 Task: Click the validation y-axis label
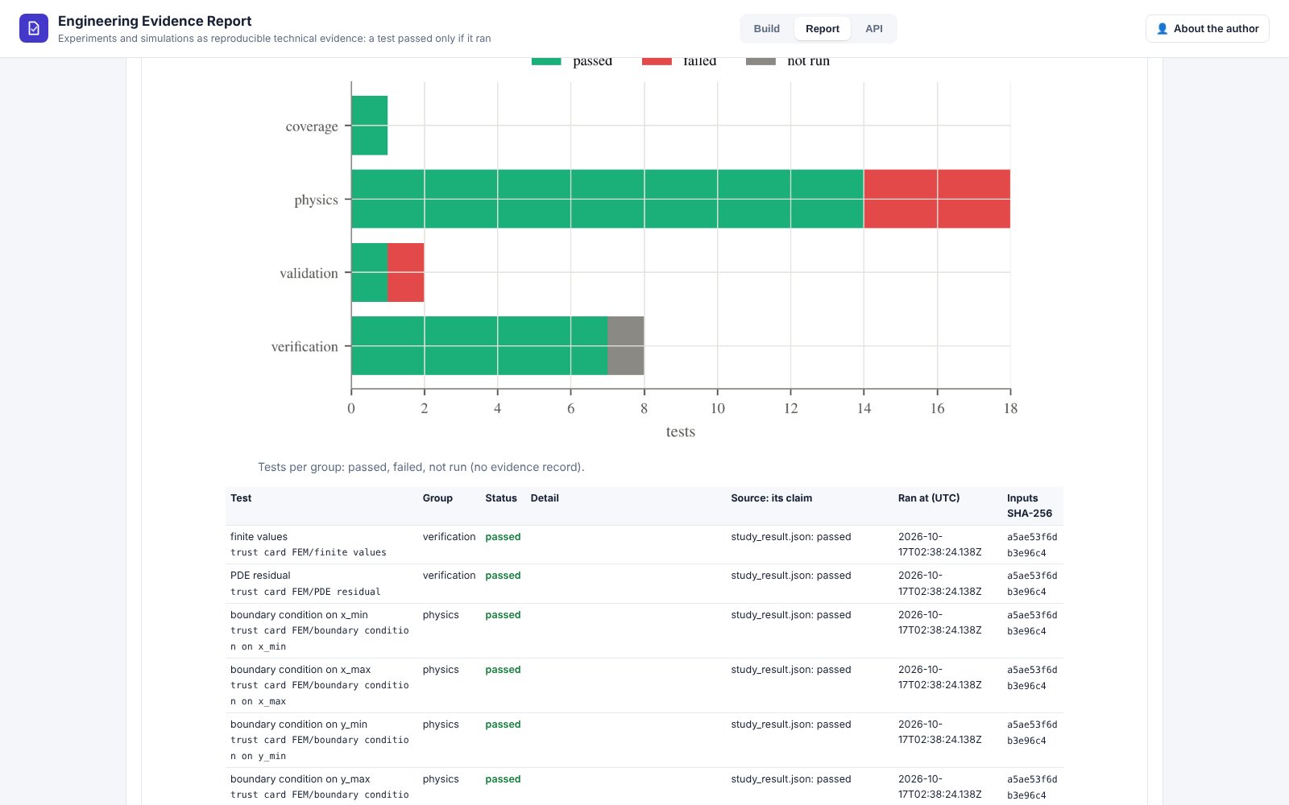click(x=309, y=273)
